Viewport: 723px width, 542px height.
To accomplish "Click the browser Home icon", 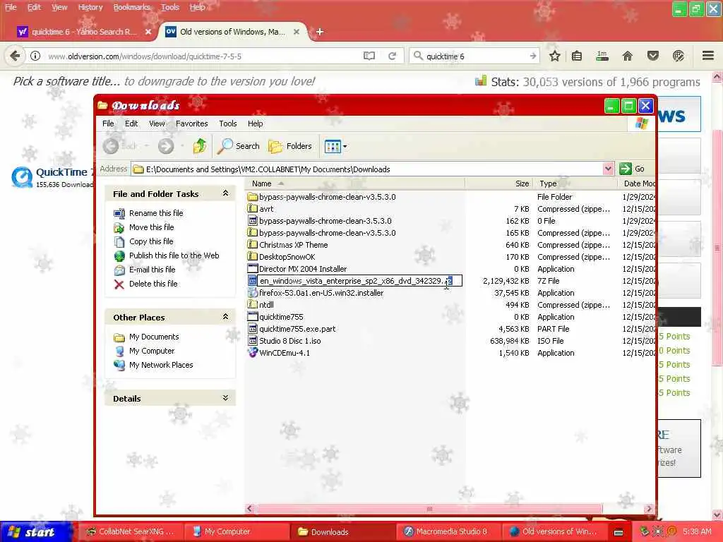I will point(627,56).
